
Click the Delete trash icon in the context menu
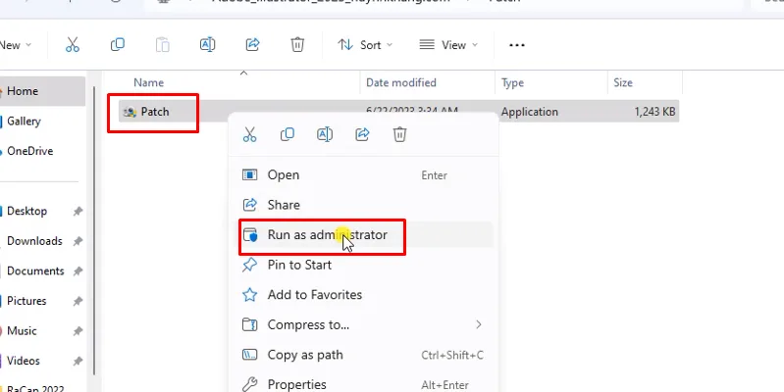(399, 134)
